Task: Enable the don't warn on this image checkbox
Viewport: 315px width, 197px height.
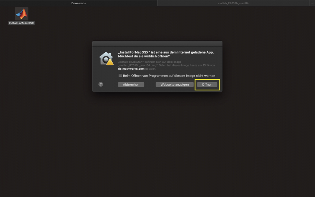Action: pos(120,76)
